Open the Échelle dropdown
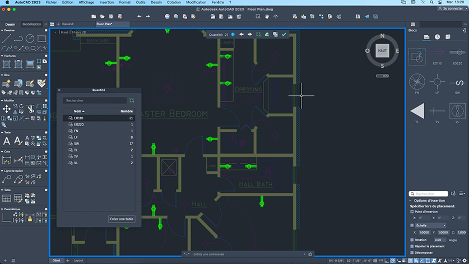Screen dimensions: 469x264 [431, 225]
